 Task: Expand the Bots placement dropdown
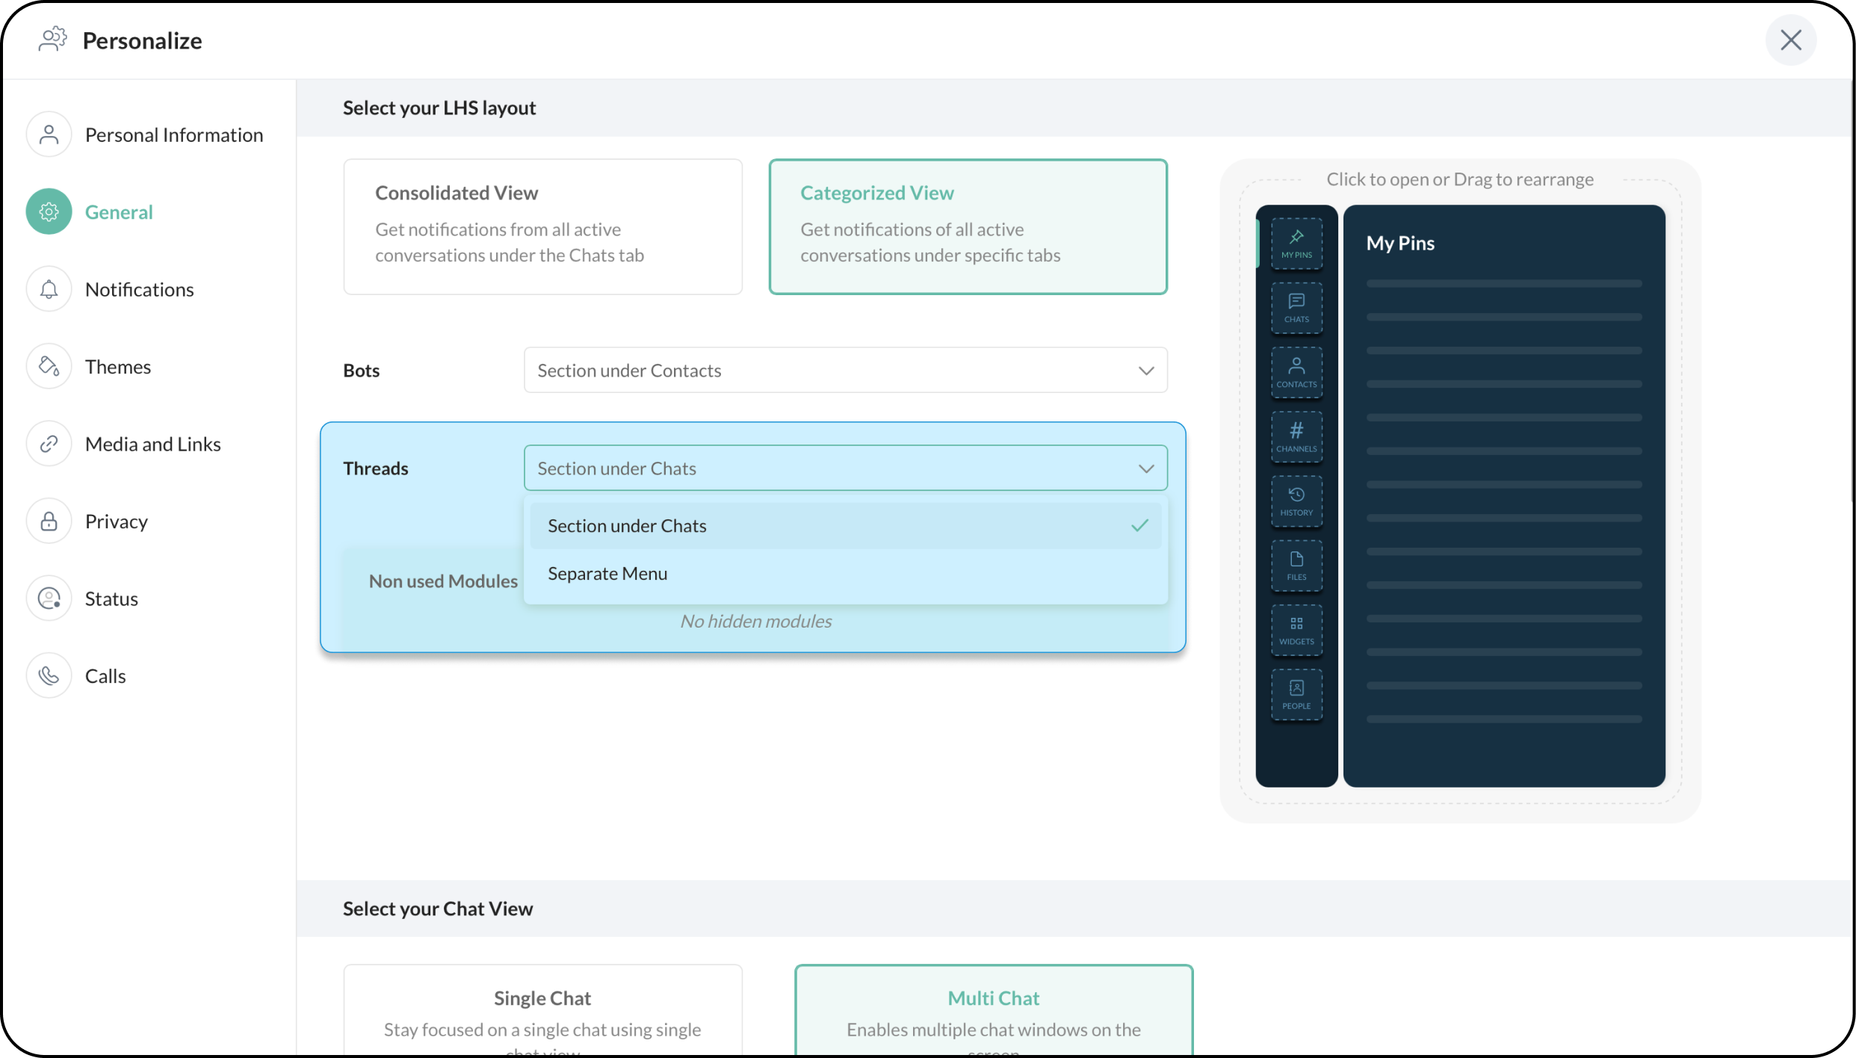click(845, 370)
